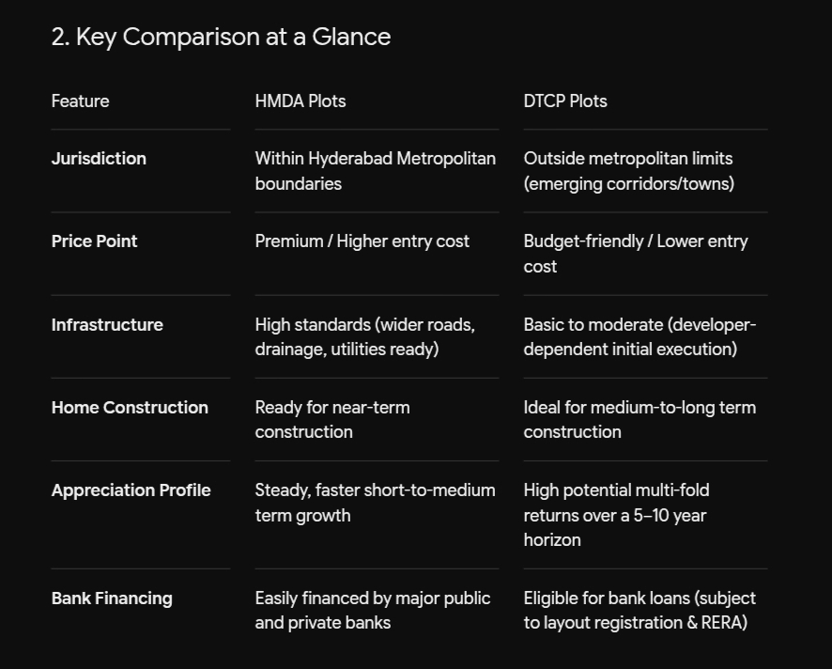Click the '2. Key Comparison at a Glance' heading
The image size is (832, 669).
tap(221, 38)
